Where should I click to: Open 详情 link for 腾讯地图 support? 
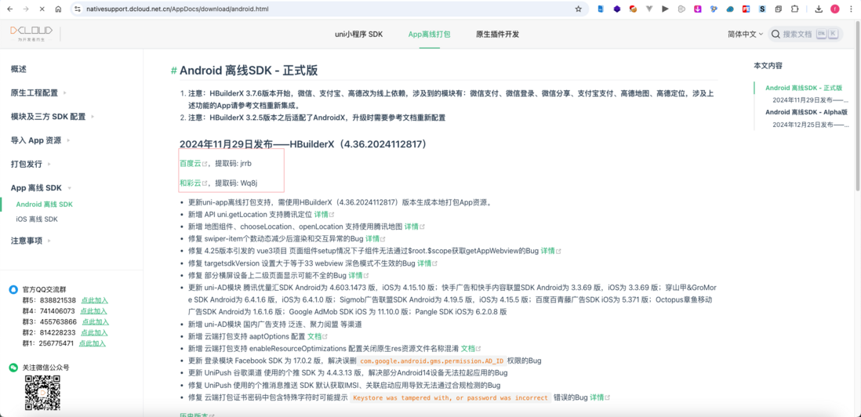click(415, 226)
